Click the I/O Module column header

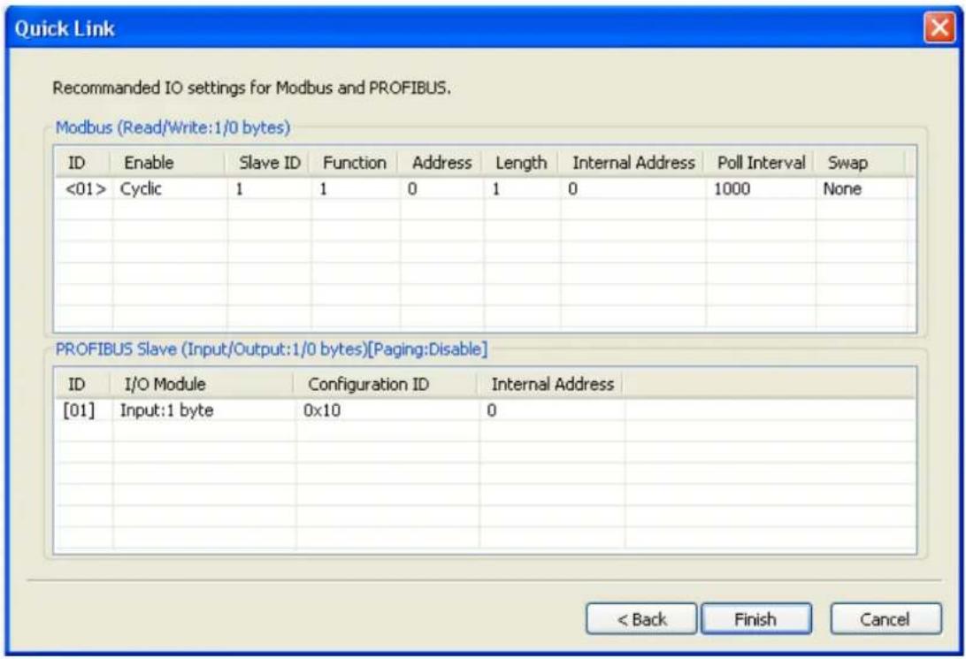pos(202,384)
